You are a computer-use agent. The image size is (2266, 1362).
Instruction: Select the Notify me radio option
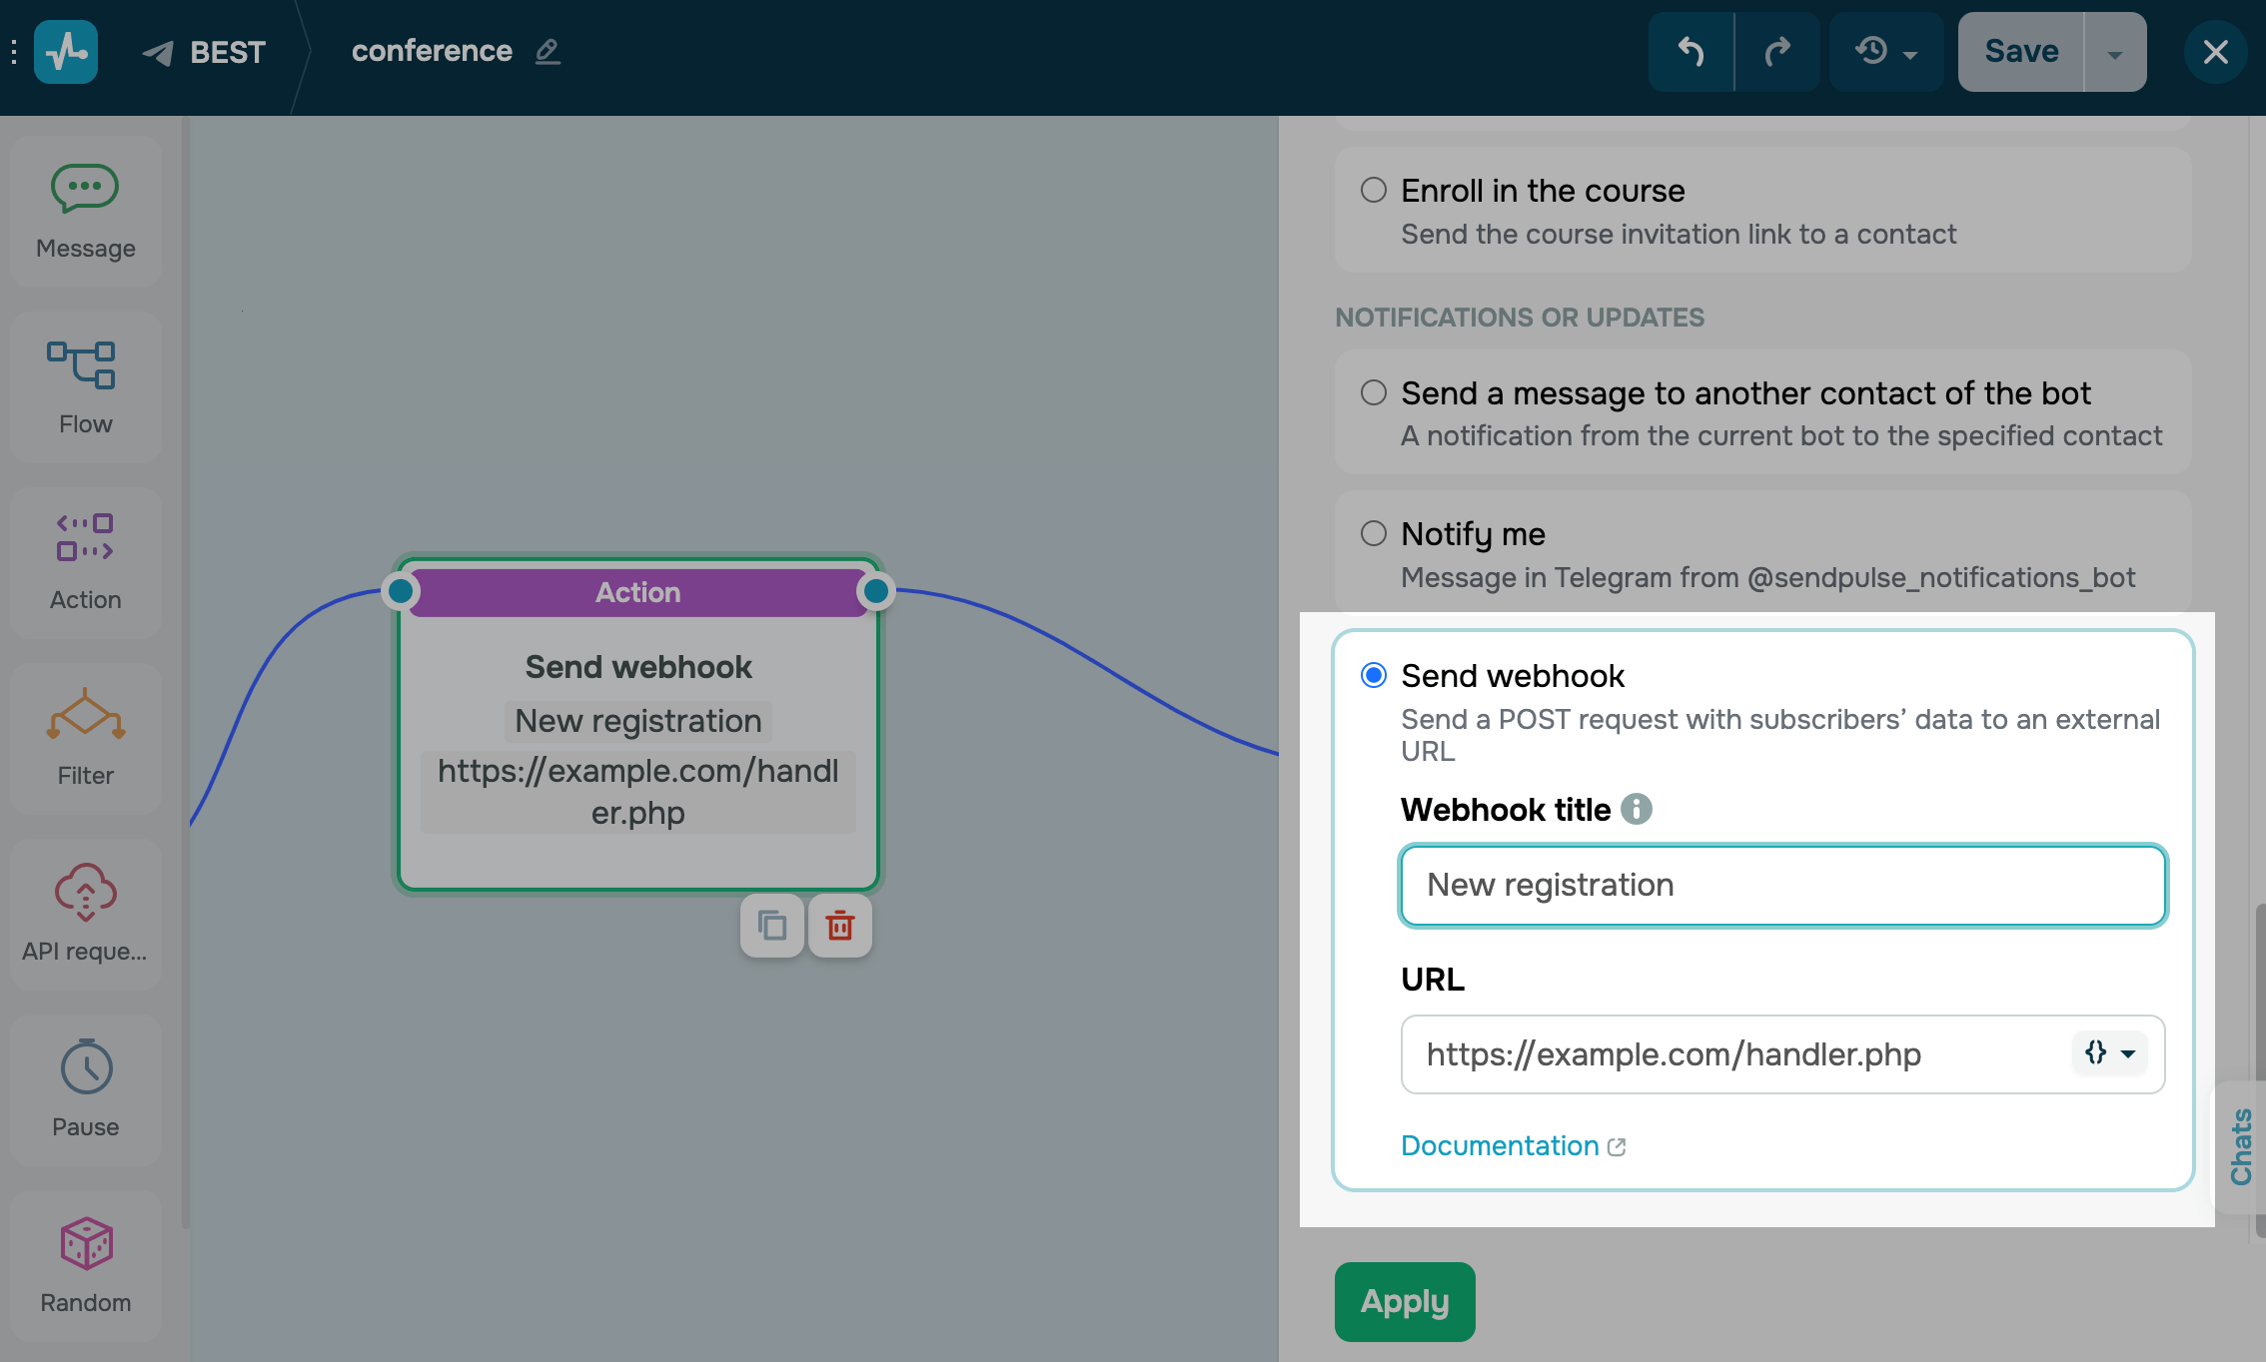click(1374, 533)
